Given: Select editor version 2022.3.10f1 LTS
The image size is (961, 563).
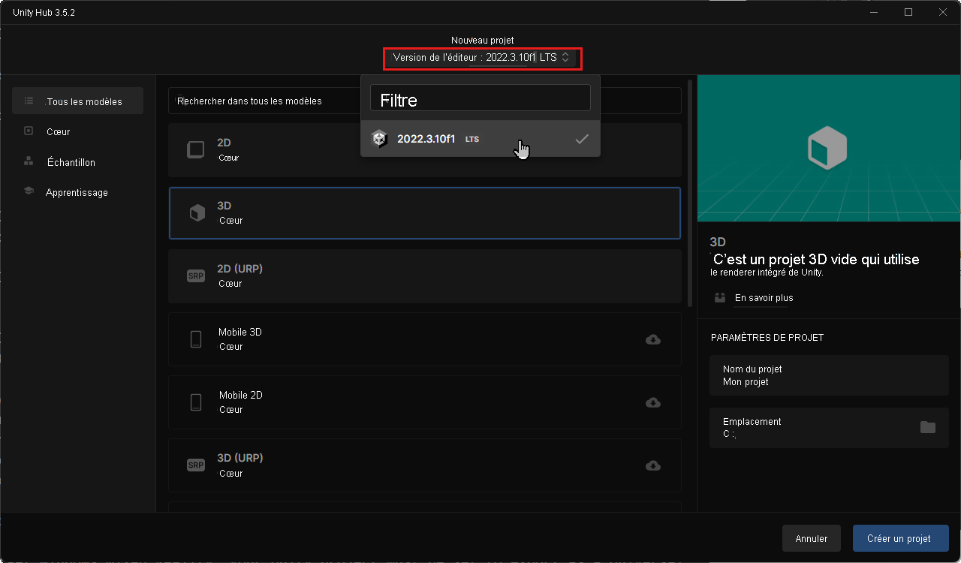Looking at the screenshot, I should coord(480,139).
